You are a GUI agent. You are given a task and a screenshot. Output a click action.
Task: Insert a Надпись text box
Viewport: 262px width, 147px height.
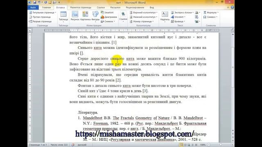pos(165,17)
